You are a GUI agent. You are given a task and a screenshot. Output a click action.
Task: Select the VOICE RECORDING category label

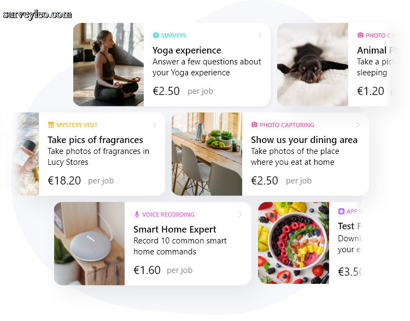[x=168, y=215]
